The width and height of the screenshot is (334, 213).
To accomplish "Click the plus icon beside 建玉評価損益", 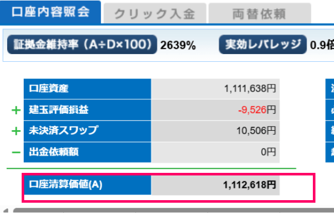I will pyautogui.click(x=16, y=110).
